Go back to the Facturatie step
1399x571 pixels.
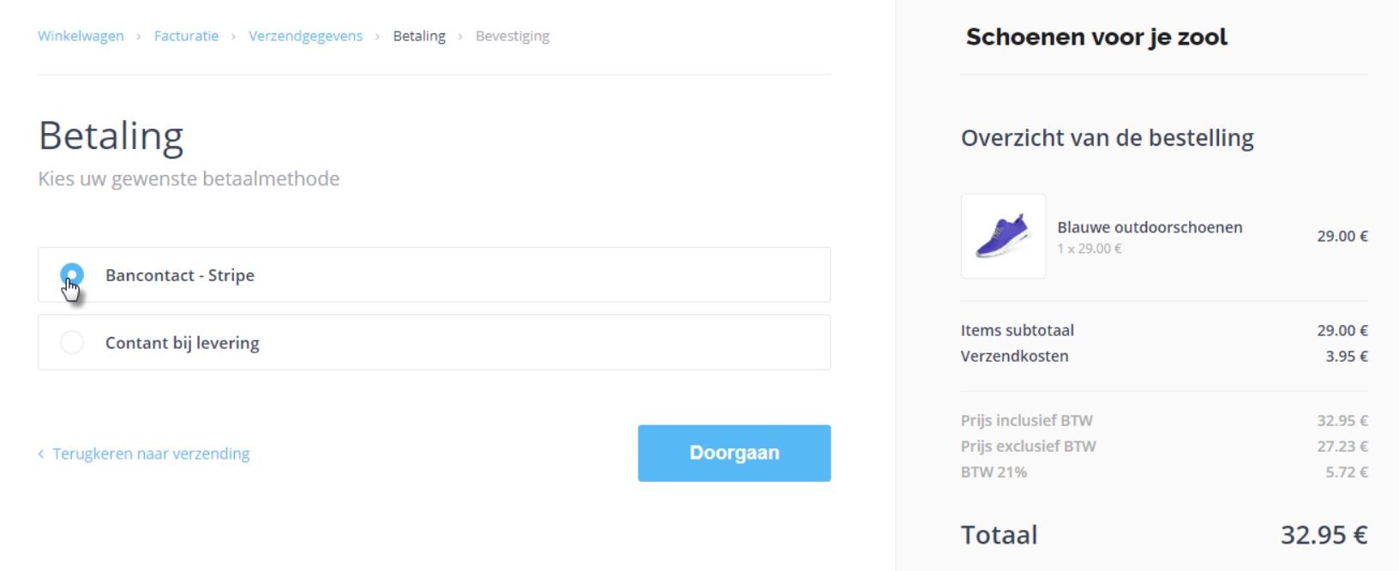[x=186, y=36]
